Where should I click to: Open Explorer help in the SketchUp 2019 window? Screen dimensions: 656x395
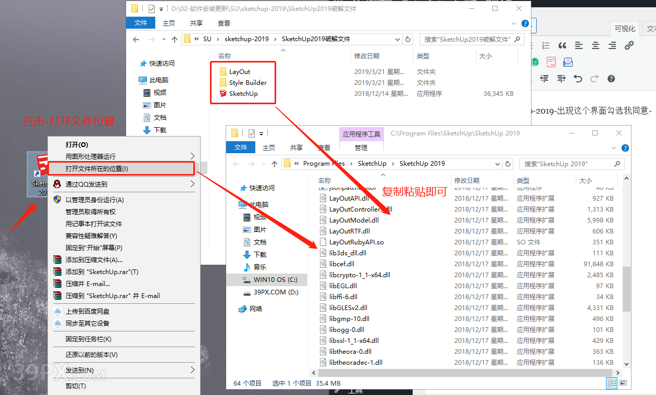pyautogui.click(x=625, y=148)
